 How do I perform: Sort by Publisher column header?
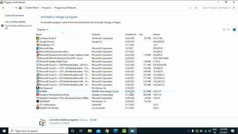tap(96, 35)
